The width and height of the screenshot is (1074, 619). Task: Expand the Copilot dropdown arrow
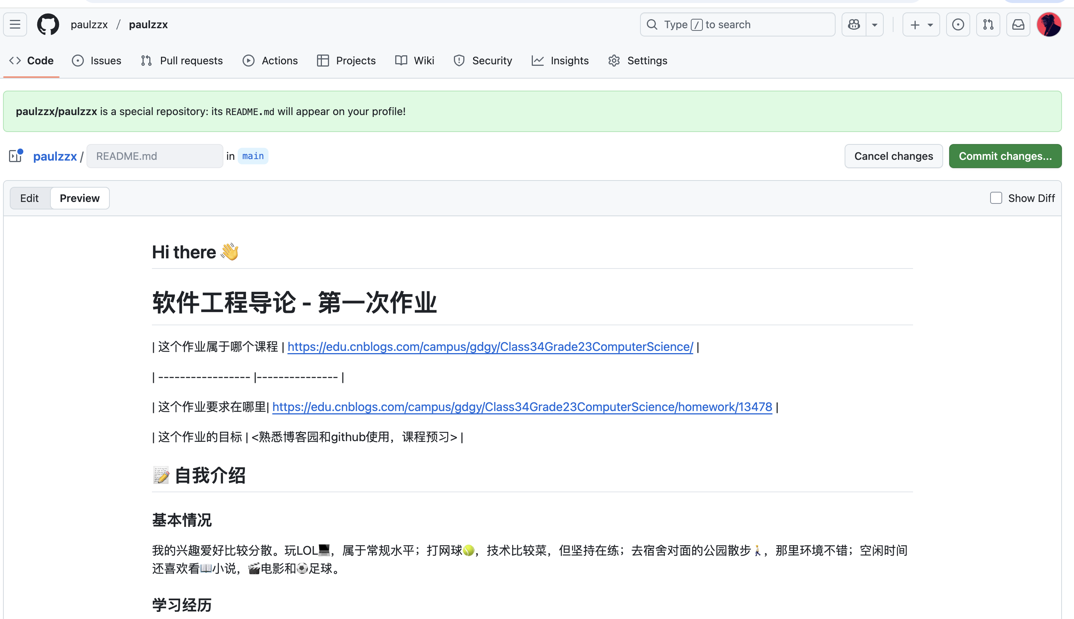tap(874, 24)
